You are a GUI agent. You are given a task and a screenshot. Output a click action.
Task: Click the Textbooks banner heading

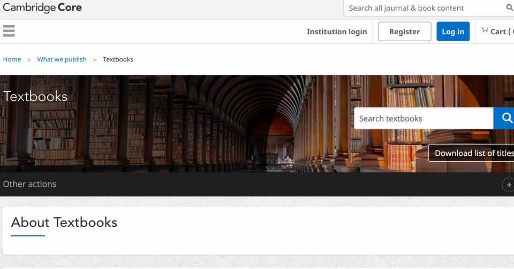(35, 97)
